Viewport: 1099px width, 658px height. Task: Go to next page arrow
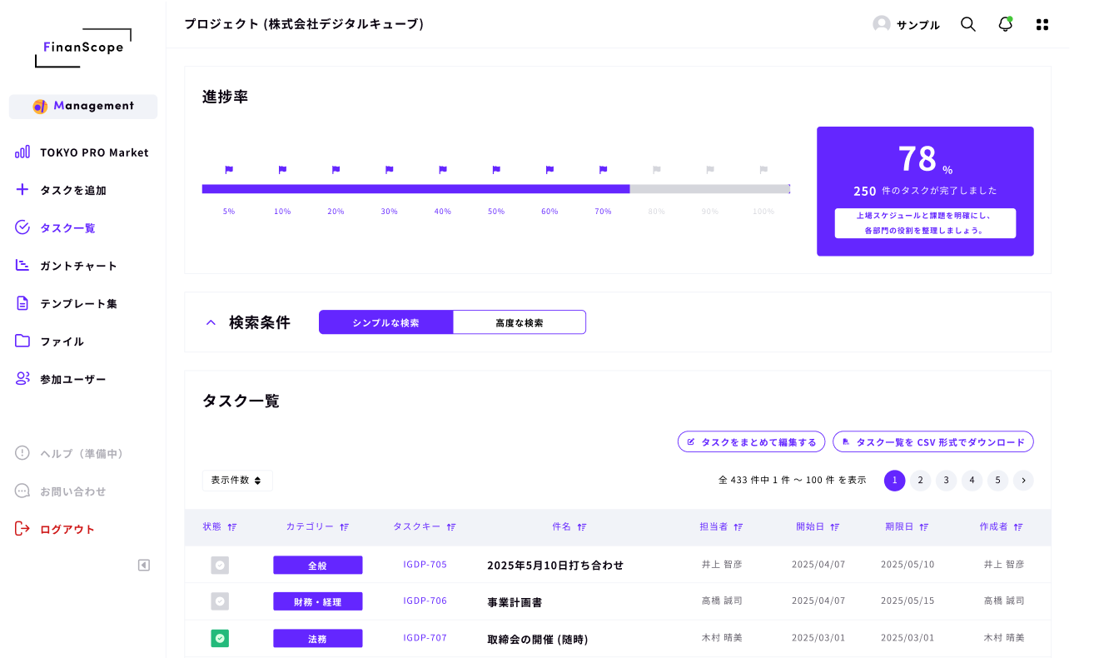[1023, 481]
